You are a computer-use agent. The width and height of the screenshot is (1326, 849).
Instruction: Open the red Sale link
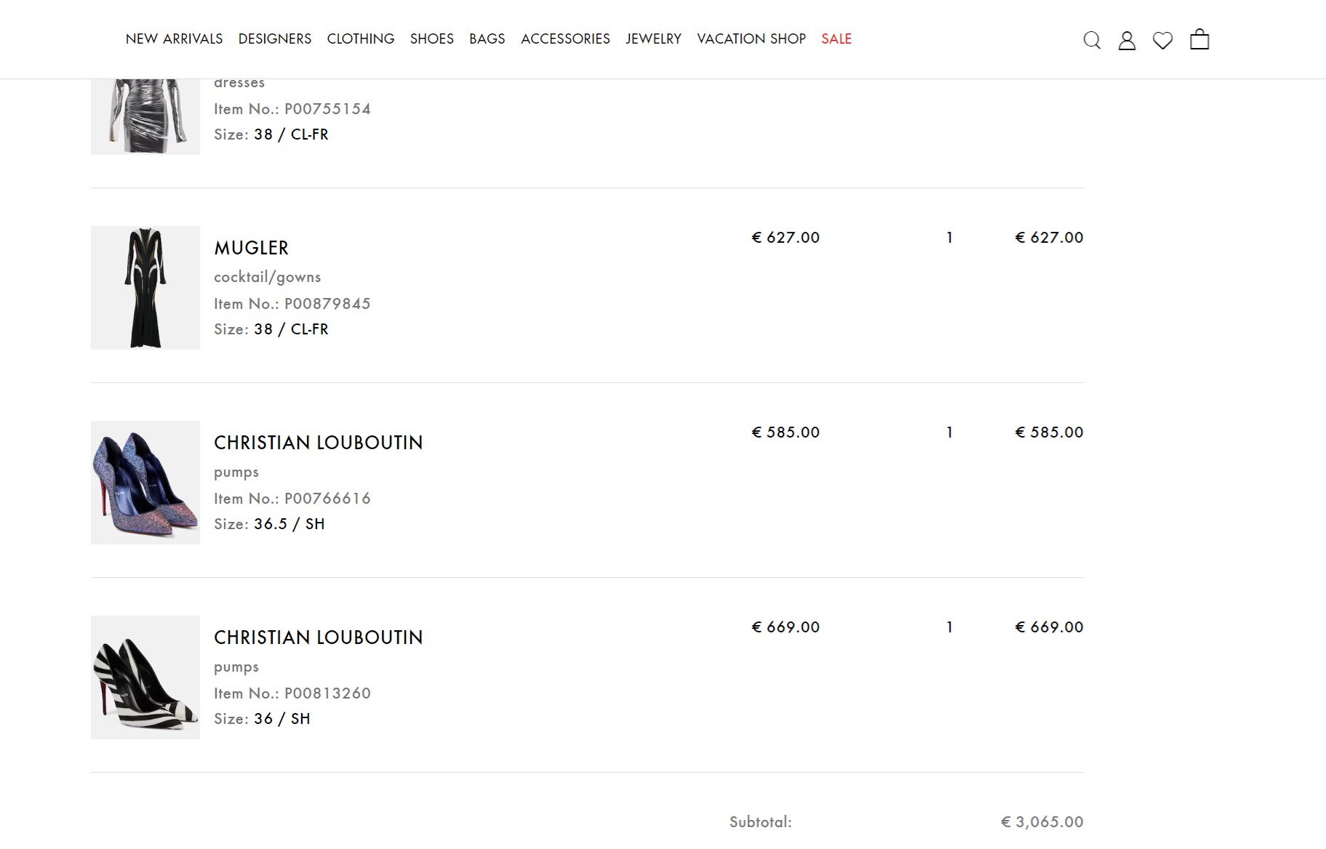pyautogui.click(x=836, y=39)
